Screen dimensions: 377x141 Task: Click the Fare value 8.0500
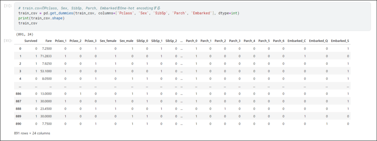click(47, 79)
